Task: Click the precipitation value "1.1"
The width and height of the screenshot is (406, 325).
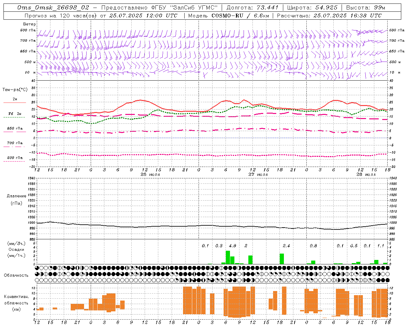Action: tap(381, 246)
